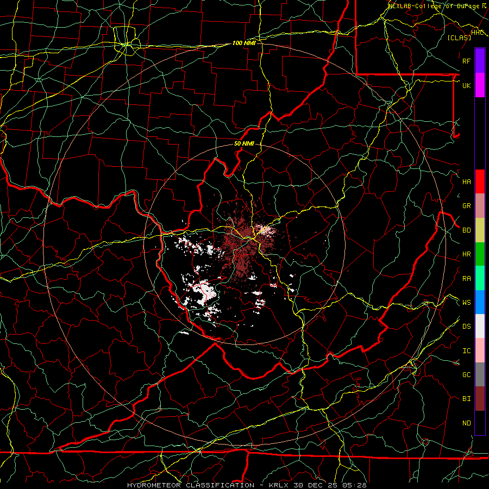Click the BD yellow legend color block

click(x=480, y=230)
